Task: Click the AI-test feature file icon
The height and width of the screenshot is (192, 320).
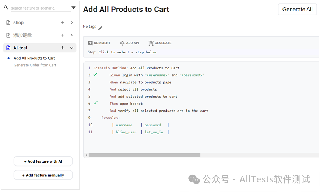Action: tap(8, 48)
